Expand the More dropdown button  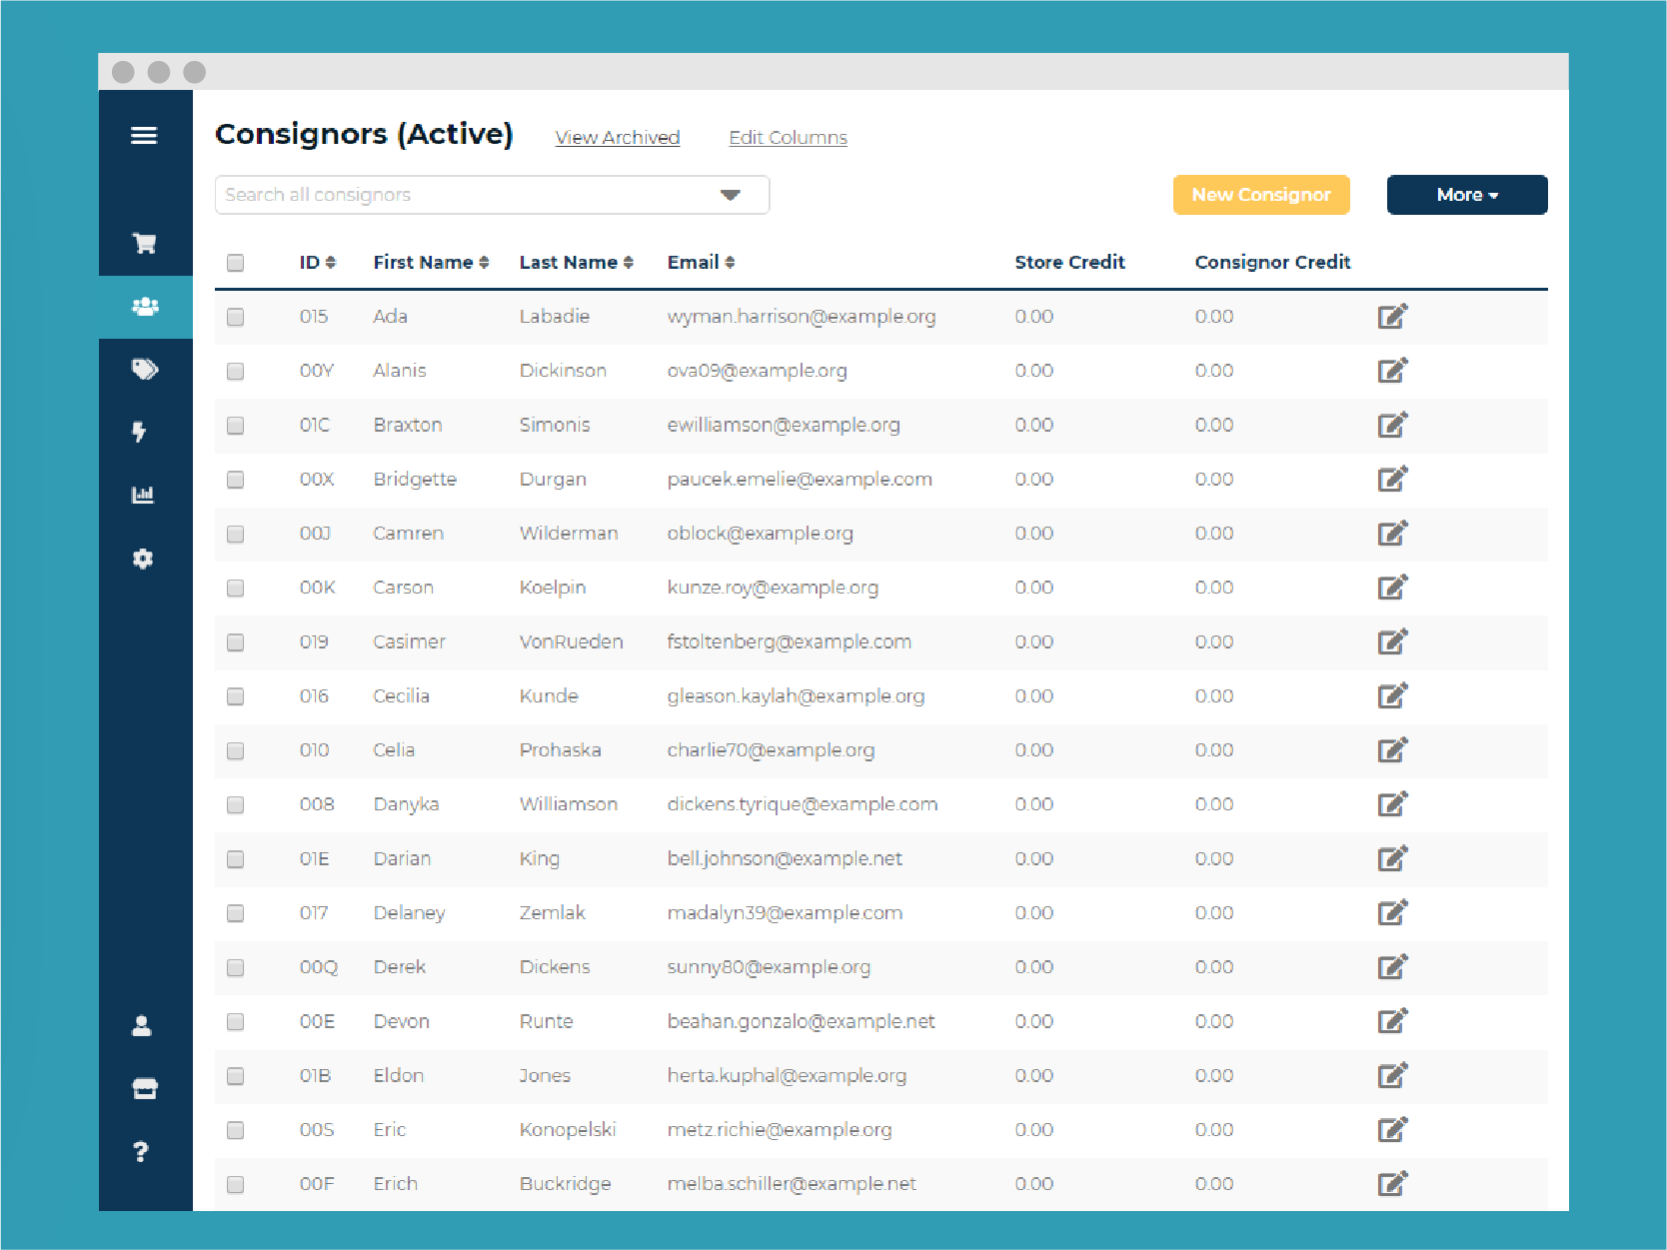[x=1466, y=195]
